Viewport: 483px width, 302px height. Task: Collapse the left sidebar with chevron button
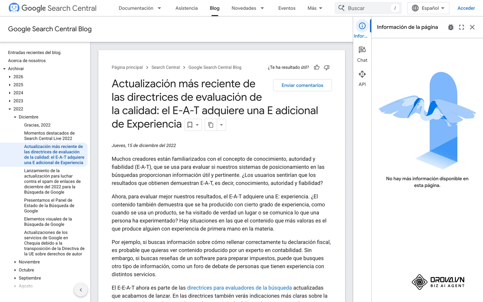[x=81, y=290]
